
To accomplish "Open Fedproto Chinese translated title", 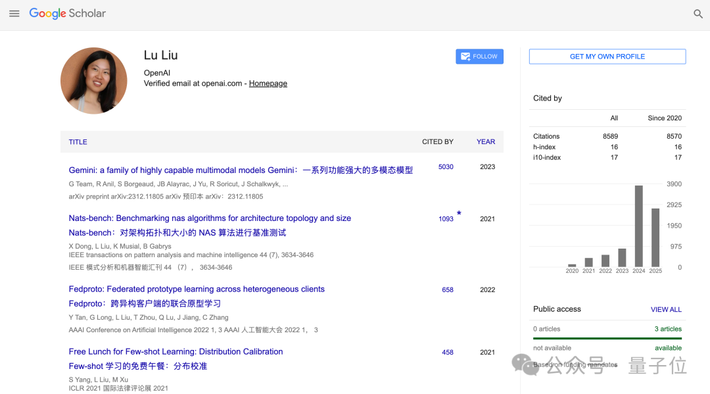I will pos(145,303).
